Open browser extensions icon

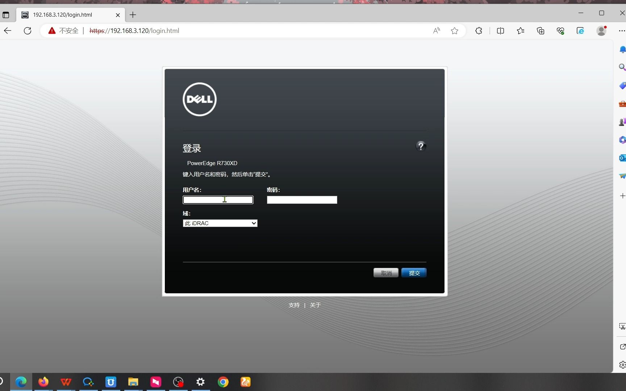pos(479,31)
